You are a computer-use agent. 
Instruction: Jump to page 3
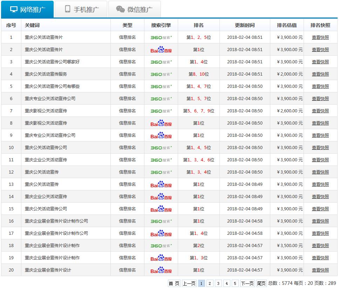(x=218, y=283)
